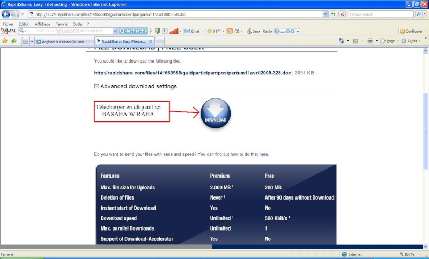This screenshot has width=429, height=259.
Task: Click the orange RSS feed toolbar icon
Action: point(230,31)
